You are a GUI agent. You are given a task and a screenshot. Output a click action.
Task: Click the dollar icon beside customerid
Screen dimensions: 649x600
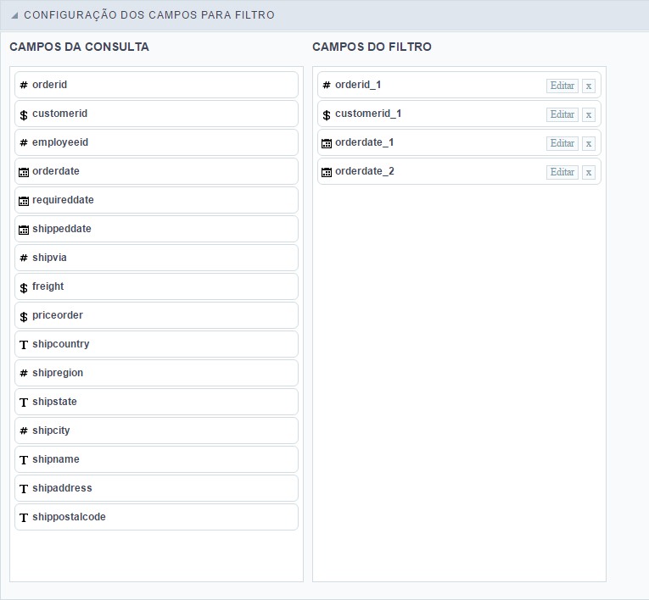(x=24, y=114)
